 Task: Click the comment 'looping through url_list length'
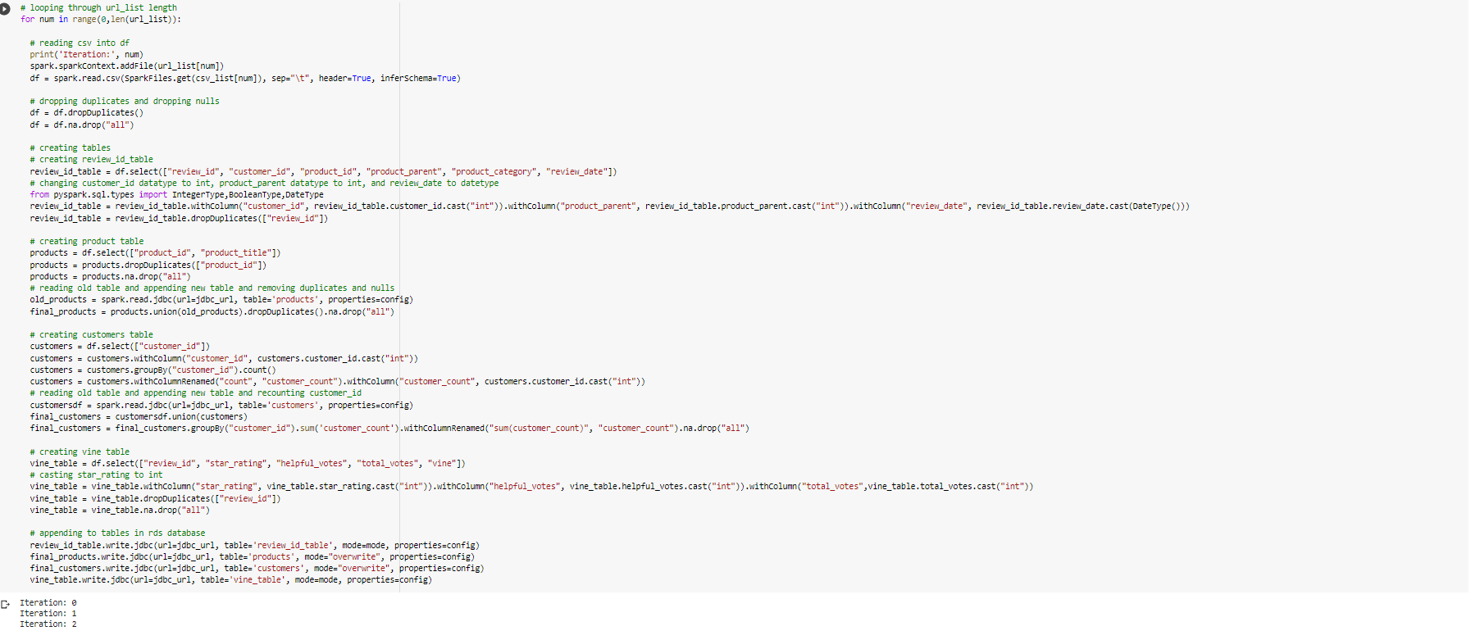(x=98, y=8)
